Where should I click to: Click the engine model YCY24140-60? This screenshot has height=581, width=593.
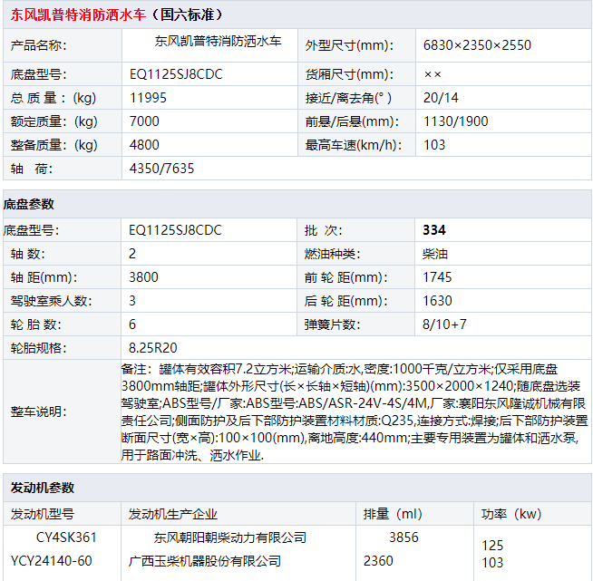point(51,561)
